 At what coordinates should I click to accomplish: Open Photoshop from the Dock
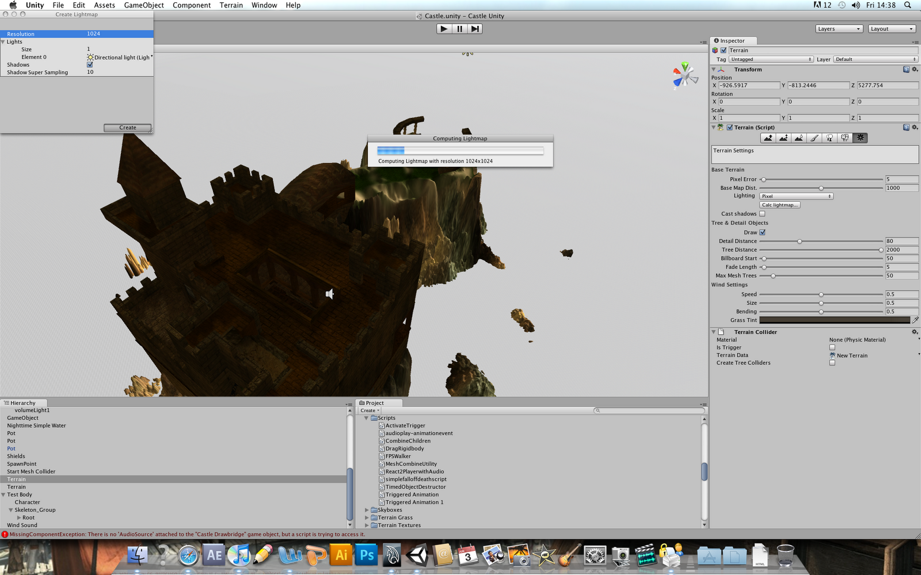pos(367,555)
